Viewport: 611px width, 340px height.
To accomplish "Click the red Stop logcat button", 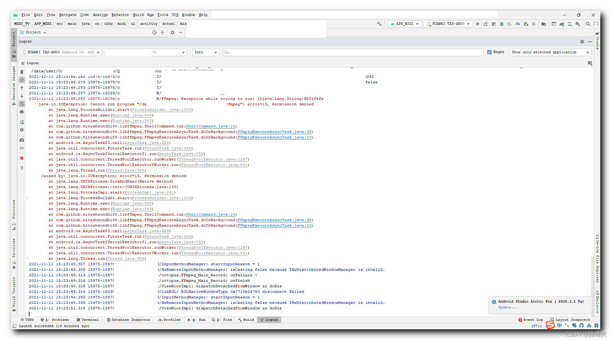I will pos(22,158).
